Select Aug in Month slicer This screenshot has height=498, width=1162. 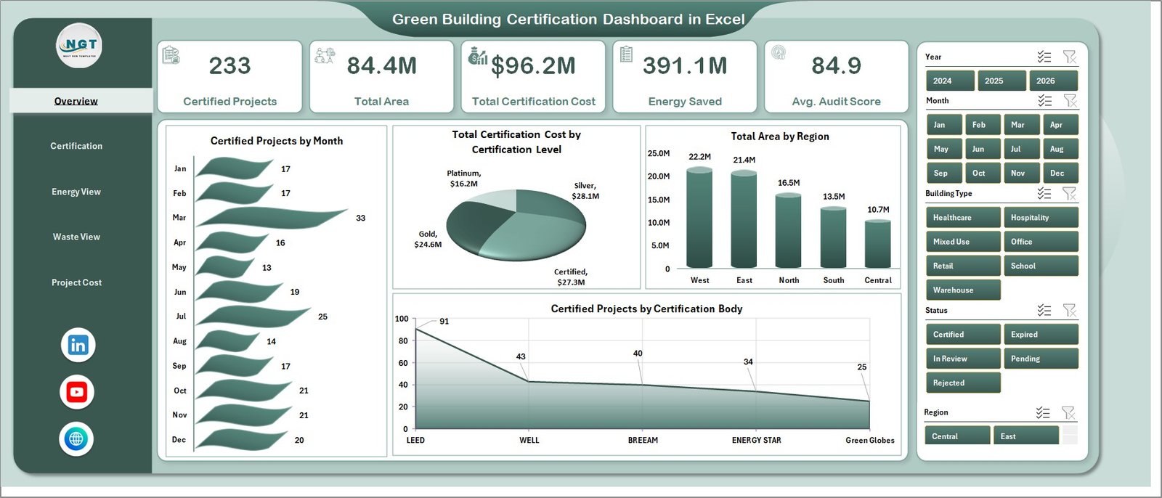tap(1060, 149)
